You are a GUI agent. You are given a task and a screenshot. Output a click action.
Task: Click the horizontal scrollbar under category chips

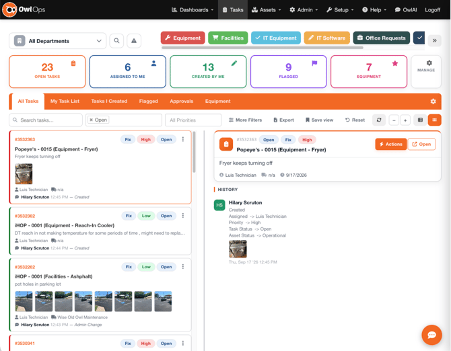[263, 48]
